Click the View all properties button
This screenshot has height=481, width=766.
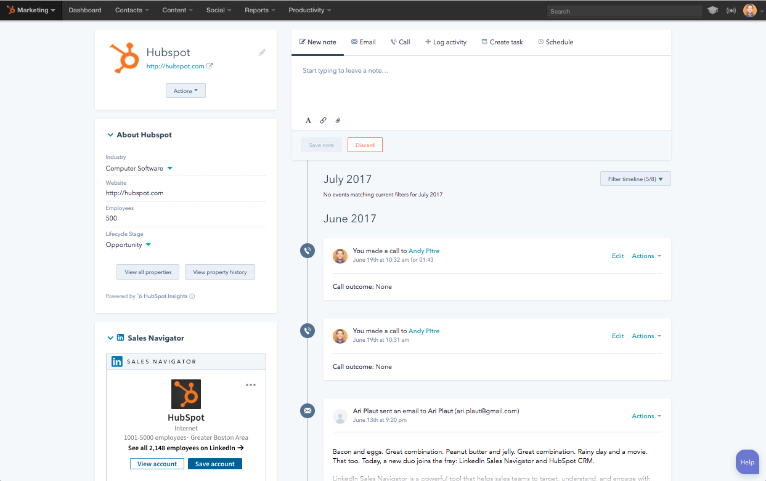[x=148, y=272]
